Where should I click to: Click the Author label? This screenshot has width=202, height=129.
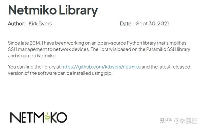pyautogui.click(x=16, y=24)
